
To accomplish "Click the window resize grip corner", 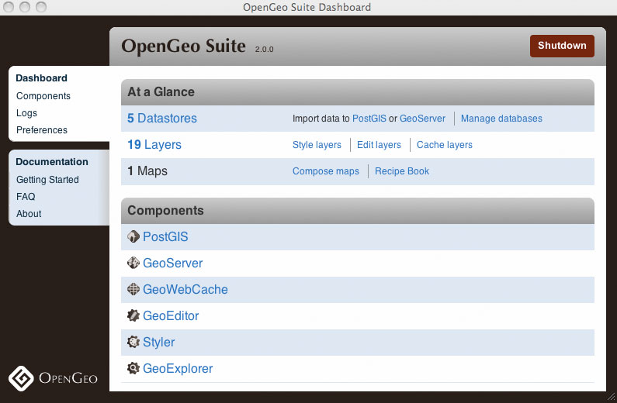I will coord(610,396).
